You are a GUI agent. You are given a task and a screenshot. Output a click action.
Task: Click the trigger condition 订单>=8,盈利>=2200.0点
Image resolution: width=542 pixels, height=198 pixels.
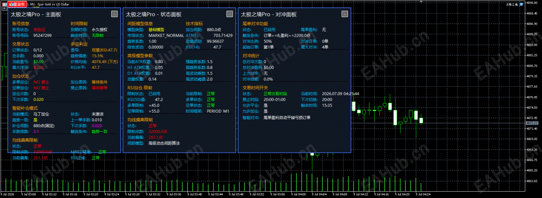tap(287, 35)
